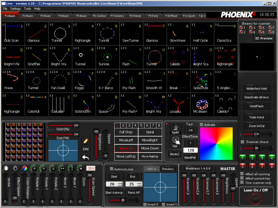This screenshot has height=208, width=278.
Task: Click the BPM field showing 120
Action: (191, 150)
